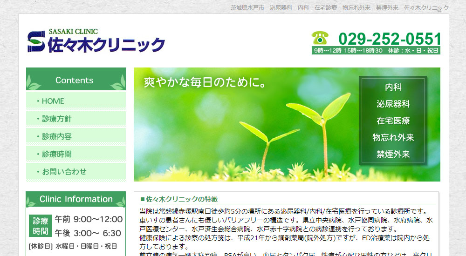Viewport: 466px width, 256px height.
Task: Click the phone number 029-252-0551
Action: (390, 39)
